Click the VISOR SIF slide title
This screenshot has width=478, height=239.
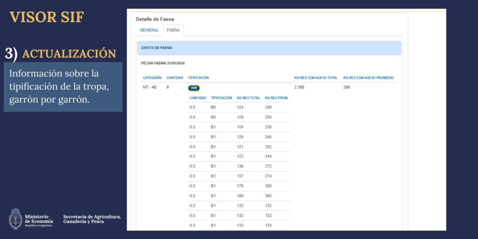47,17
